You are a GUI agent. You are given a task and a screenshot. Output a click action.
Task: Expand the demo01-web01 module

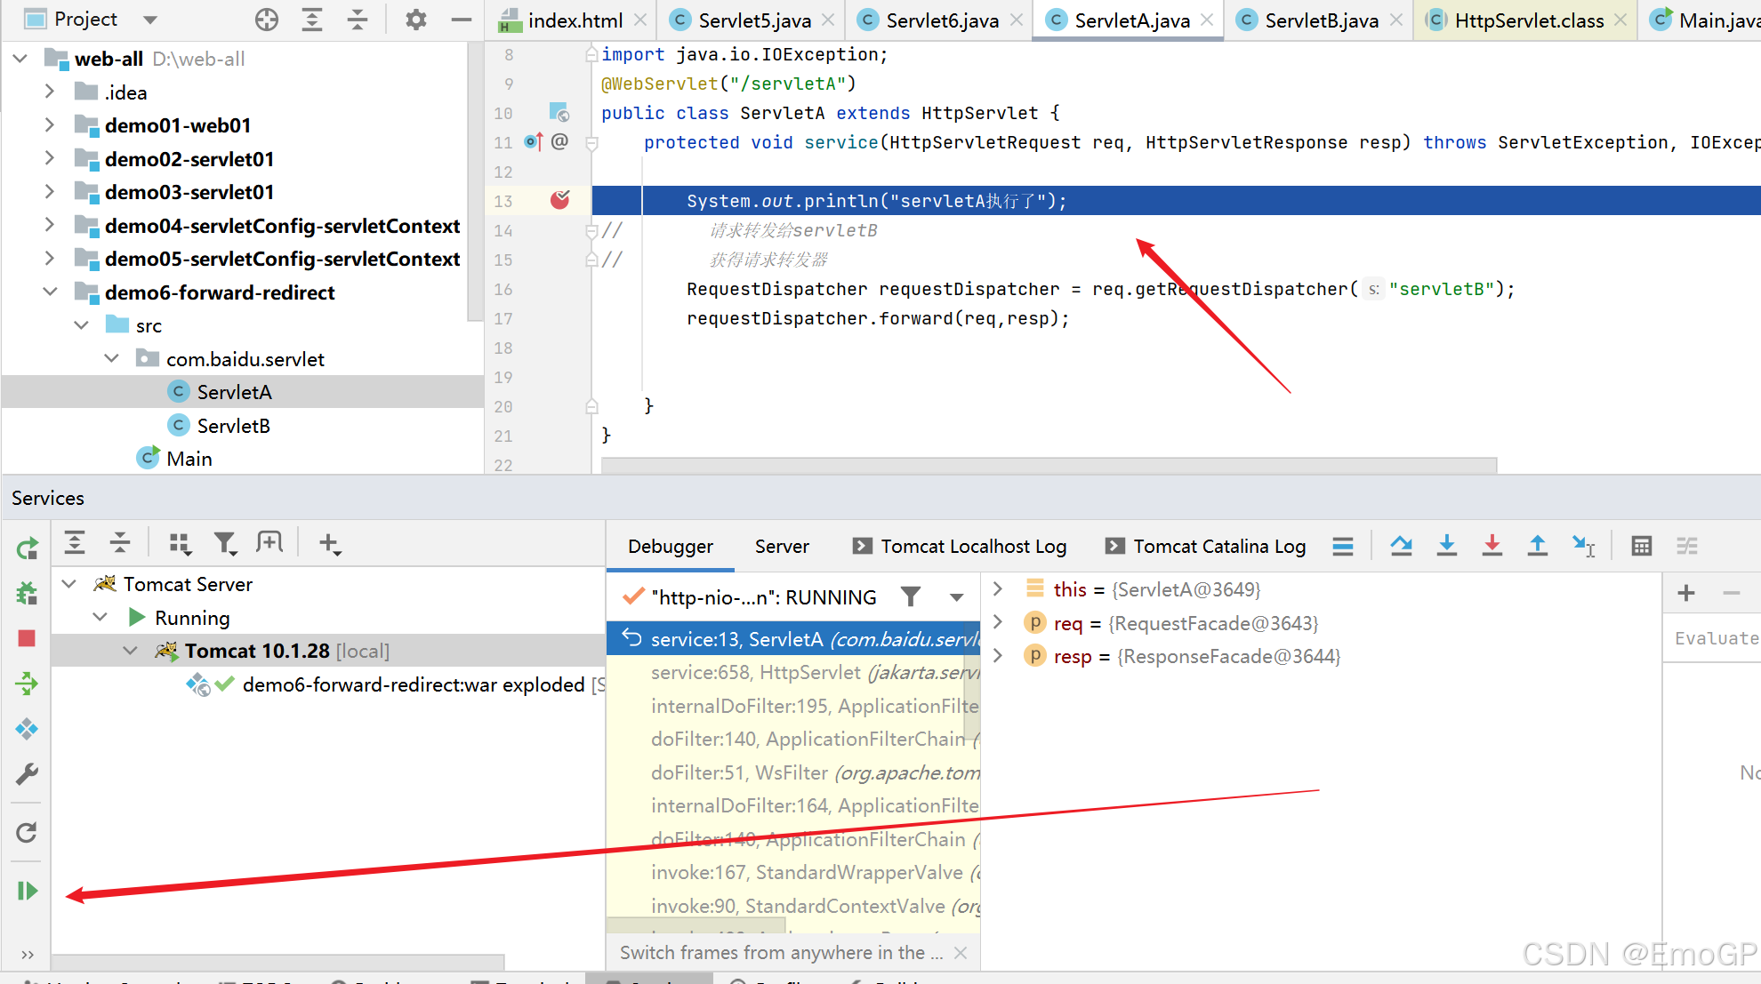(x=50, y=125)
